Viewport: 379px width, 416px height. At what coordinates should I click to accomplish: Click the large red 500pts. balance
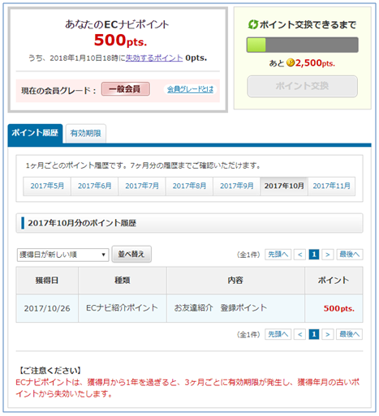point(120,41)
